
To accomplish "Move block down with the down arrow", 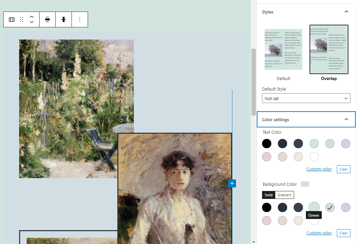I will [32, 22].
